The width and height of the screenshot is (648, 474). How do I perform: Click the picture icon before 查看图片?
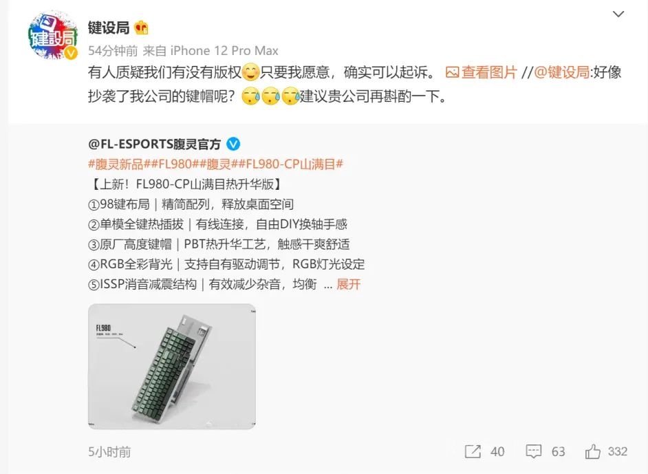tap(452, 73)
